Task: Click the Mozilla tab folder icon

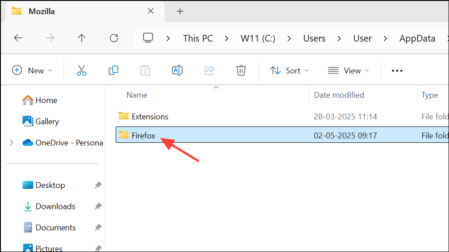Action: (16, 11)
